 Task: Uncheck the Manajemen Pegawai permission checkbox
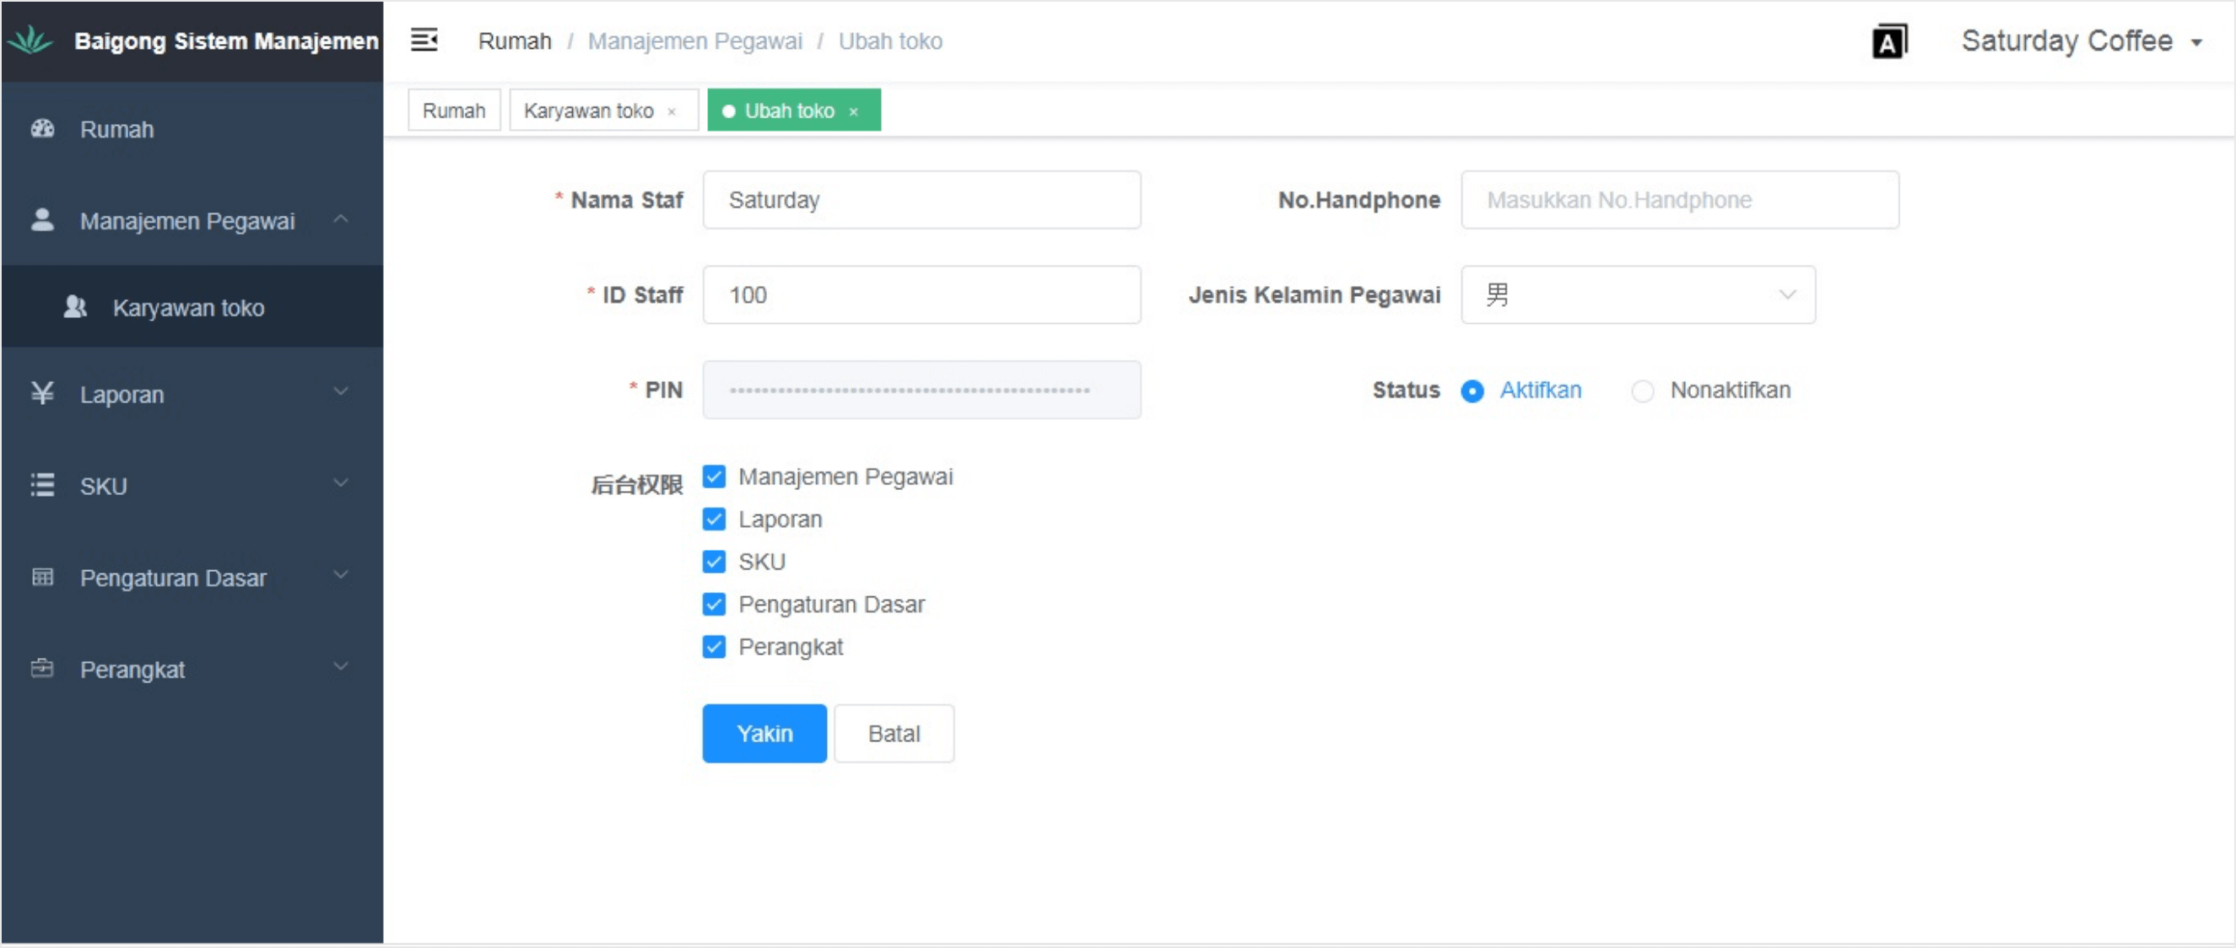pyautogui.click(x=714, y=477)
